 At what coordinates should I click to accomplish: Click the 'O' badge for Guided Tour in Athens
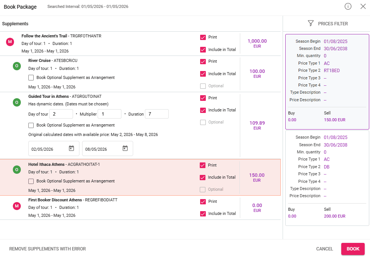(x=17, y=102)
